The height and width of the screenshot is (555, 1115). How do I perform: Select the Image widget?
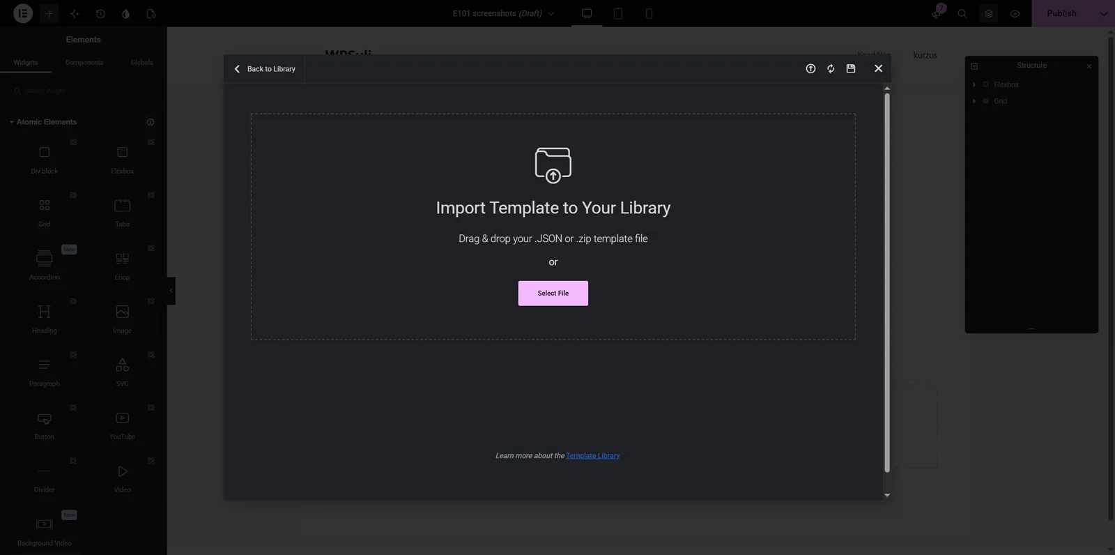pyautogui.click(x=123, y=319)
